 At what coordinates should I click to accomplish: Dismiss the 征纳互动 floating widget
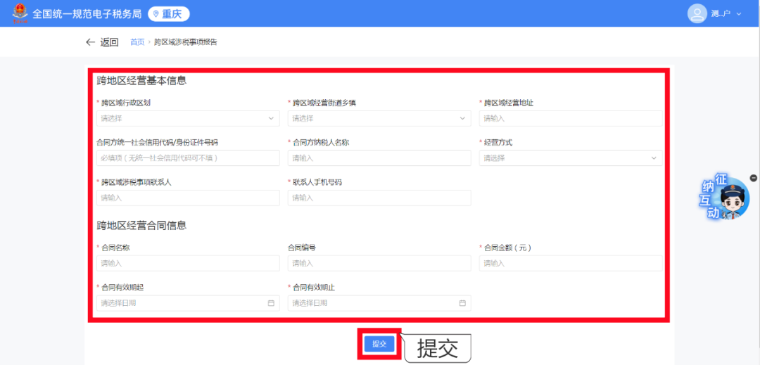753,178
